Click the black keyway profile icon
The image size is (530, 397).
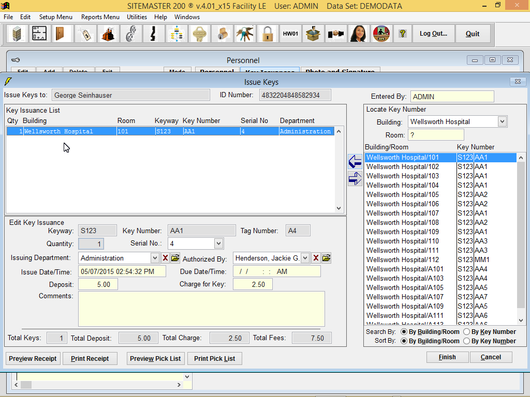153,34
